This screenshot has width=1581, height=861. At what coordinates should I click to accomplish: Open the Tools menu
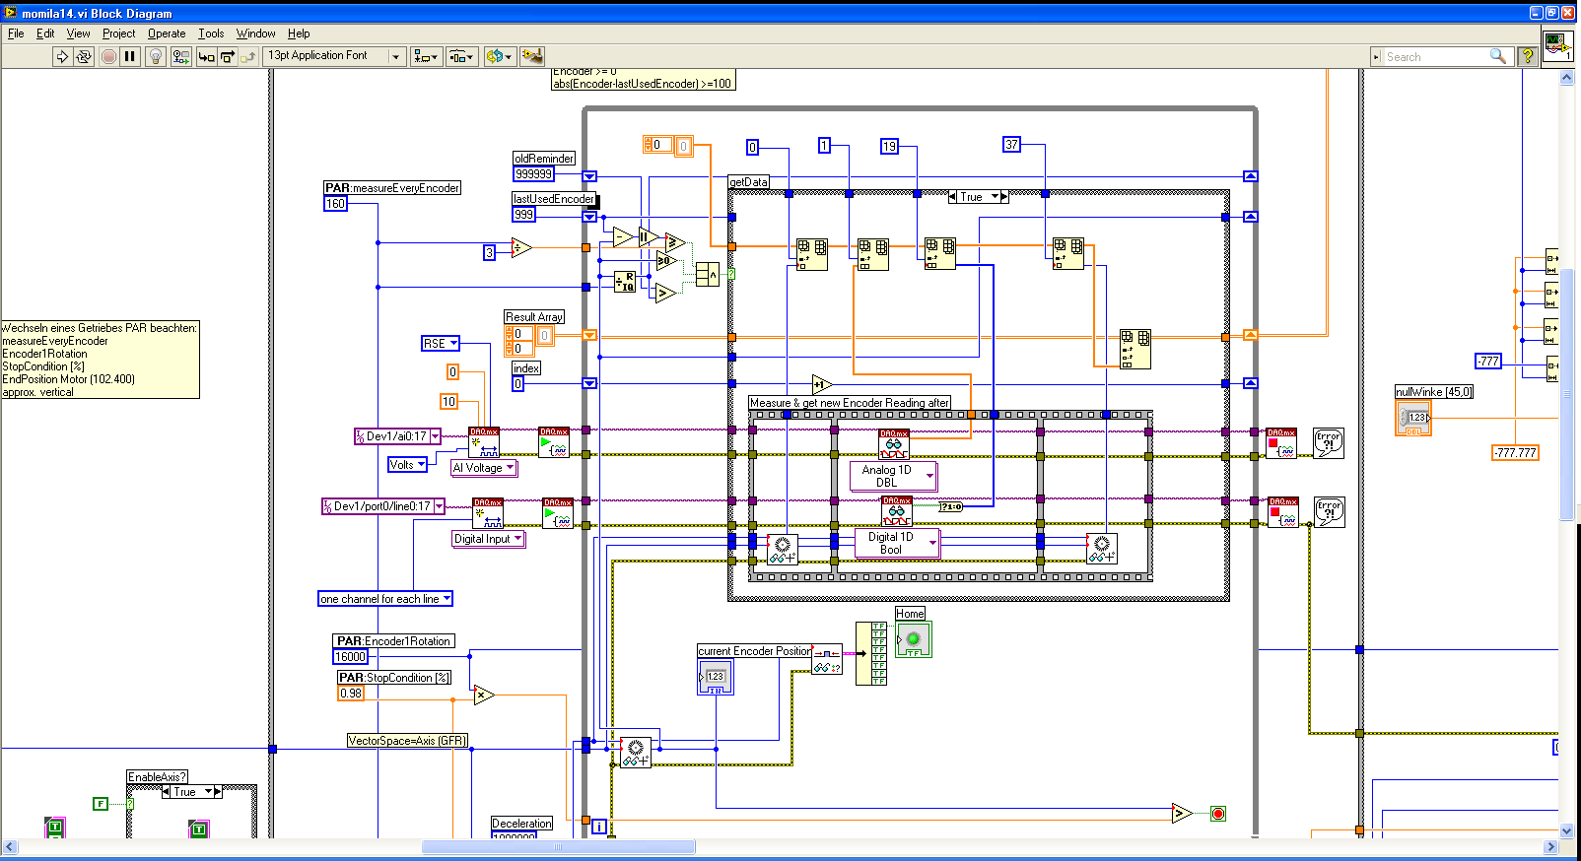tap(211, 33)
